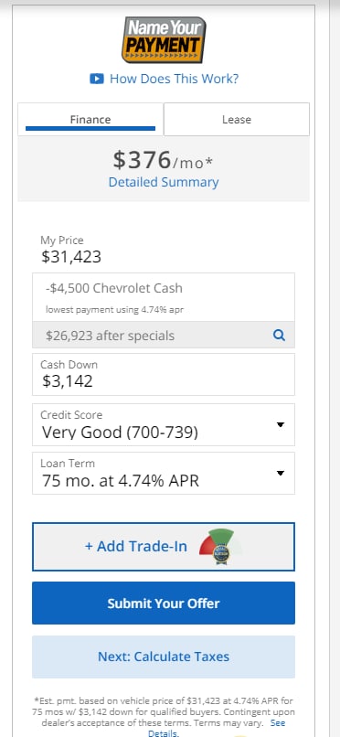The height and width of the screenshot is (737, 340).
Task: Click the My Price $31,423 value
Action: tap(71, 257)
